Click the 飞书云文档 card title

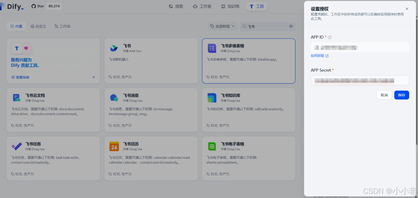coord(35,95)
